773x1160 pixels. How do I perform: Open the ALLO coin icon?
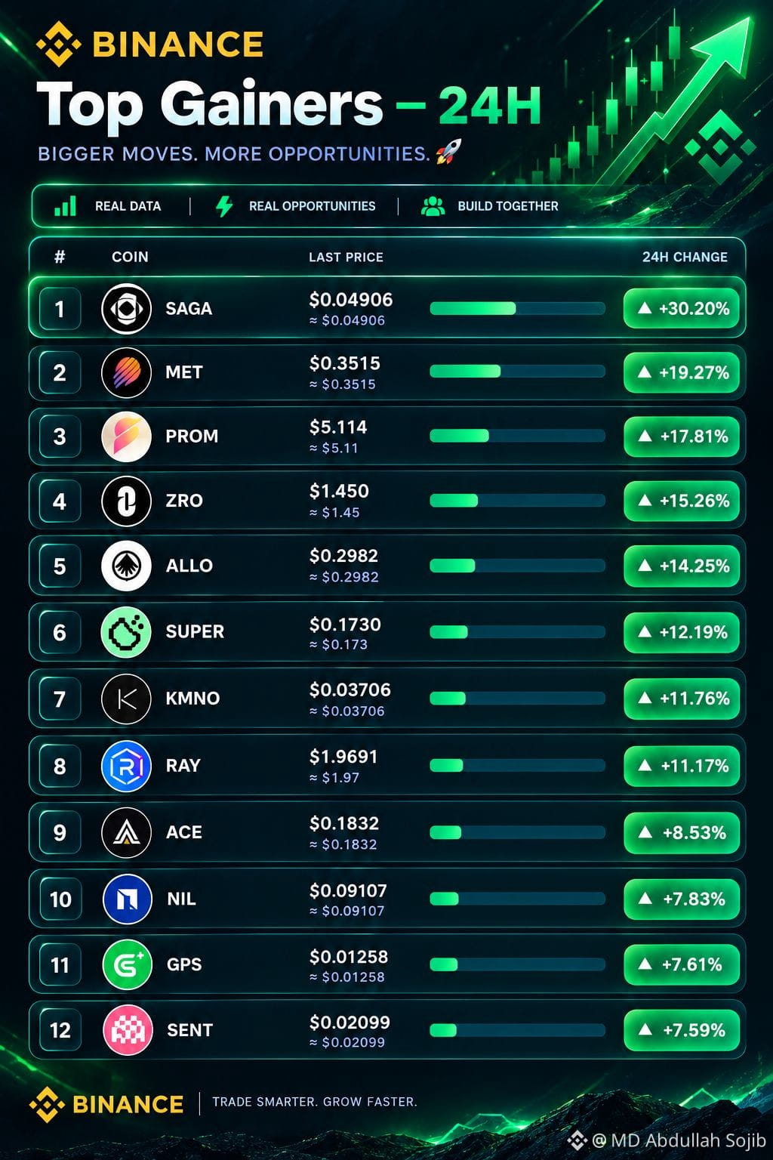coord(126,566)
